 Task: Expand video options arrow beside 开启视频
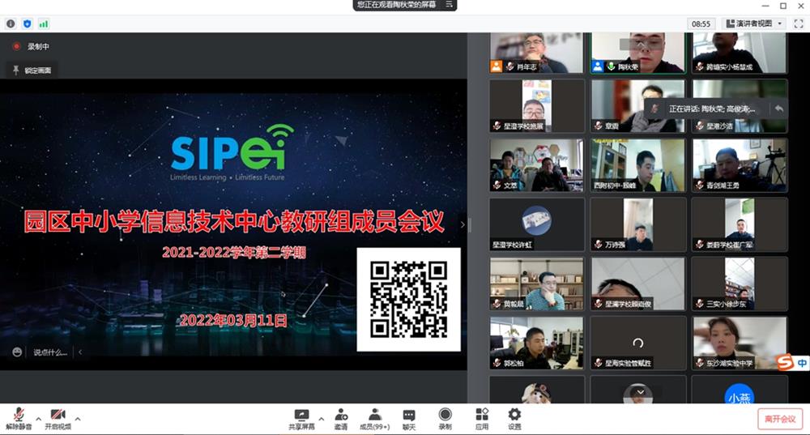pos(78,419)
